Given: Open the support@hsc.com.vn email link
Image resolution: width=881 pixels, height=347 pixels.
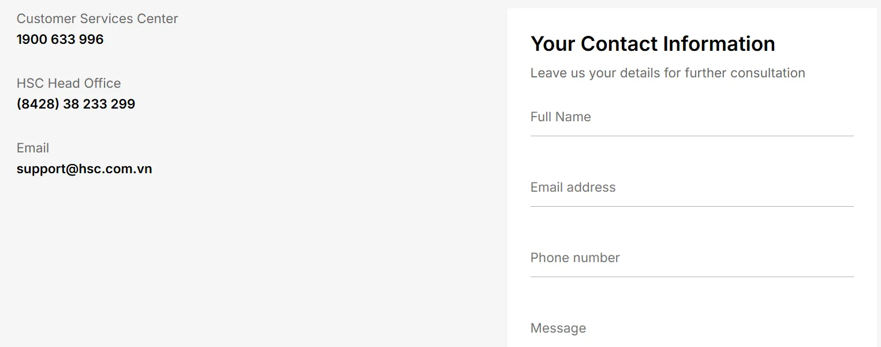Looking at the screenshot, I should (84, 169).
